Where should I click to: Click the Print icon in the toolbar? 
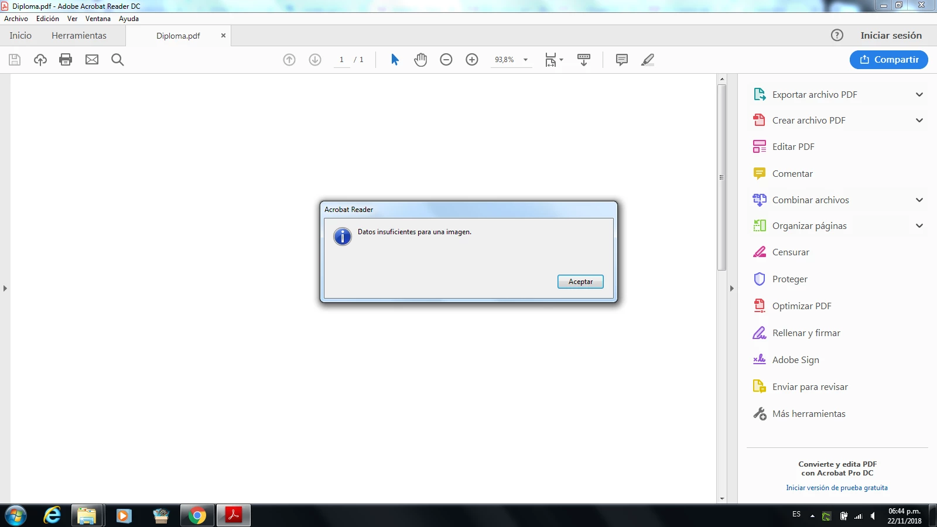pyautogui.click(x=66, y=60)
